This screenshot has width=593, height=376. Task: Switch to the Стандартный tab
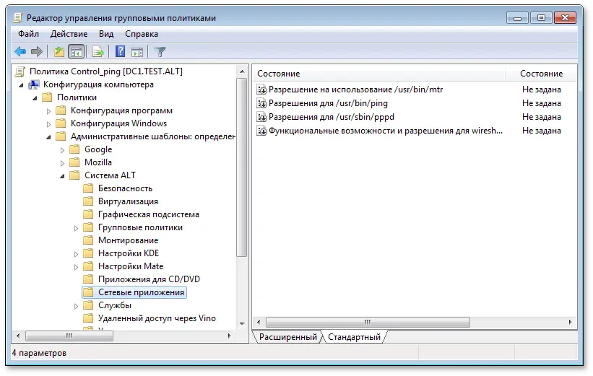tap(354, 337)
